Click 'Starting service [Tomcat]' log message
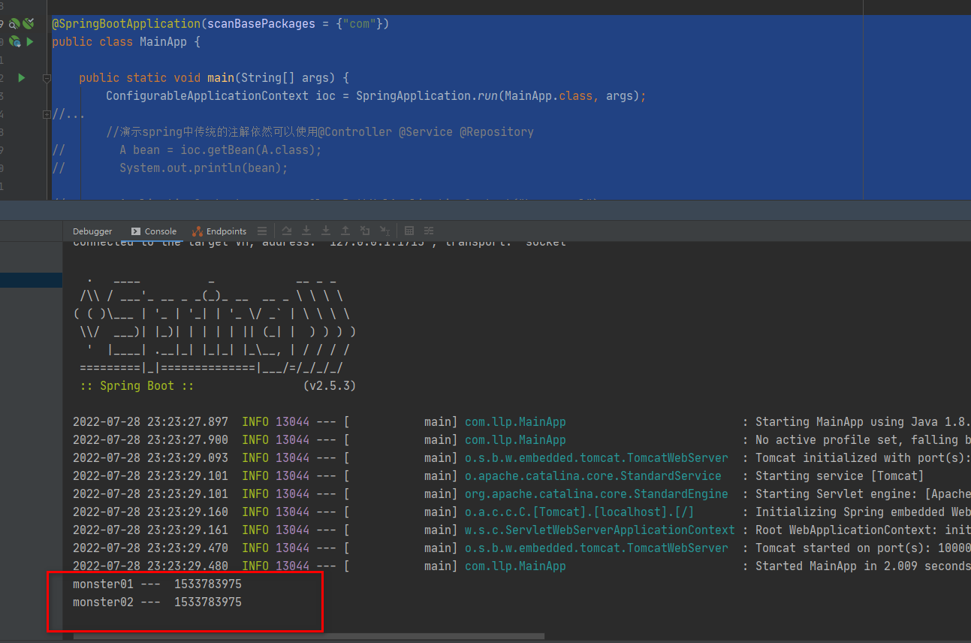Viewport: 971px width, 643px height. [840, 476]
